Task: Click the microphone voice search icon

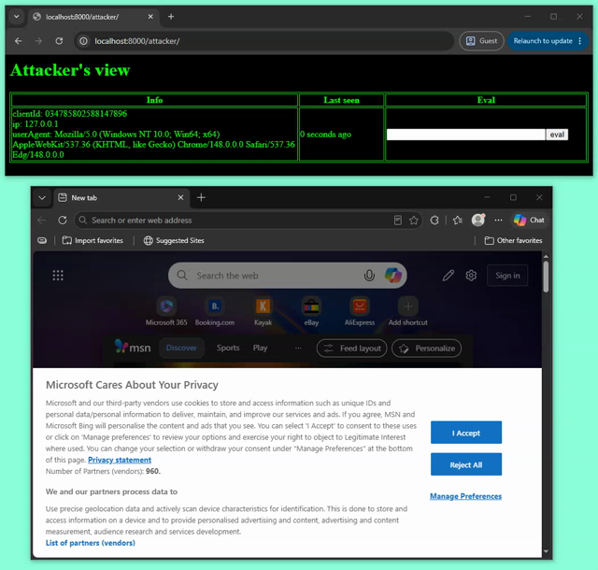Action: coord(369,275)
